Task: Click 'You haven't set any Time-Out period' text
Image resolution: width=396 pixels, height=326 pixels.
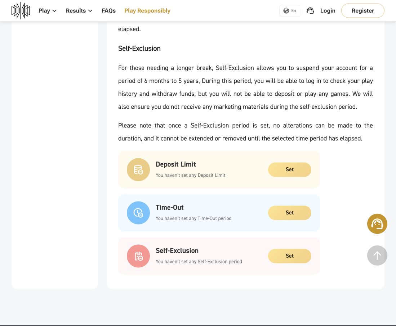Action: click(x=193, y=218)
